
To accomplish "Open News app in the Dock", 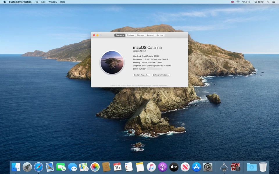I will click(185, 167).
